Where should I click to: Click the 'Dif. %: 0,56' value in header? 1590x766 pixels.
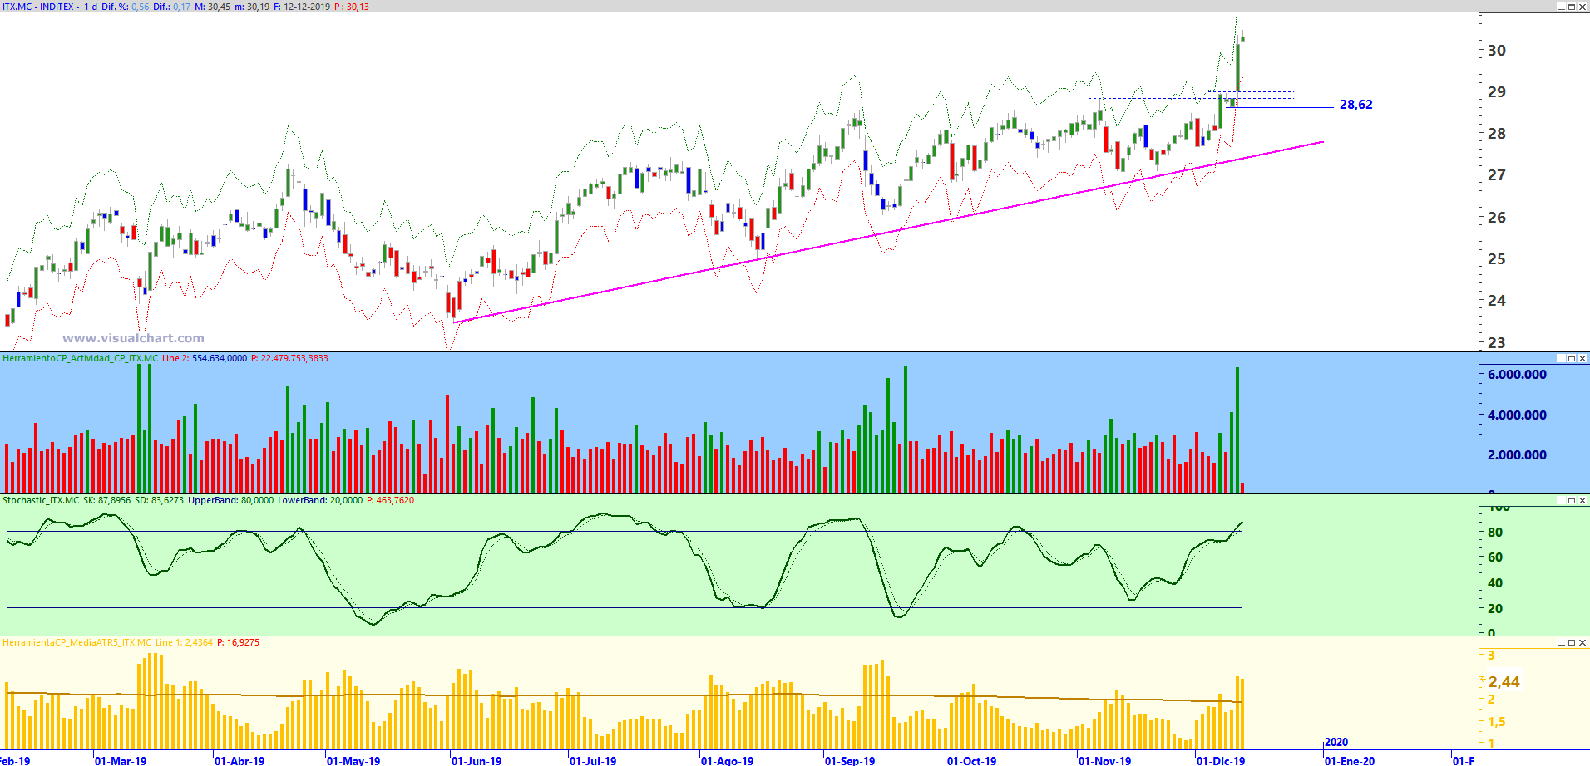click(x=126, y=7)
